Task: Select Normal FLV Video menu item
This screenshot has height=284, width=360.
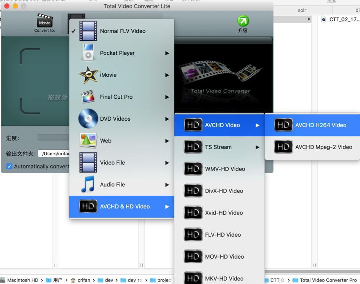Action: click(122, 31)
